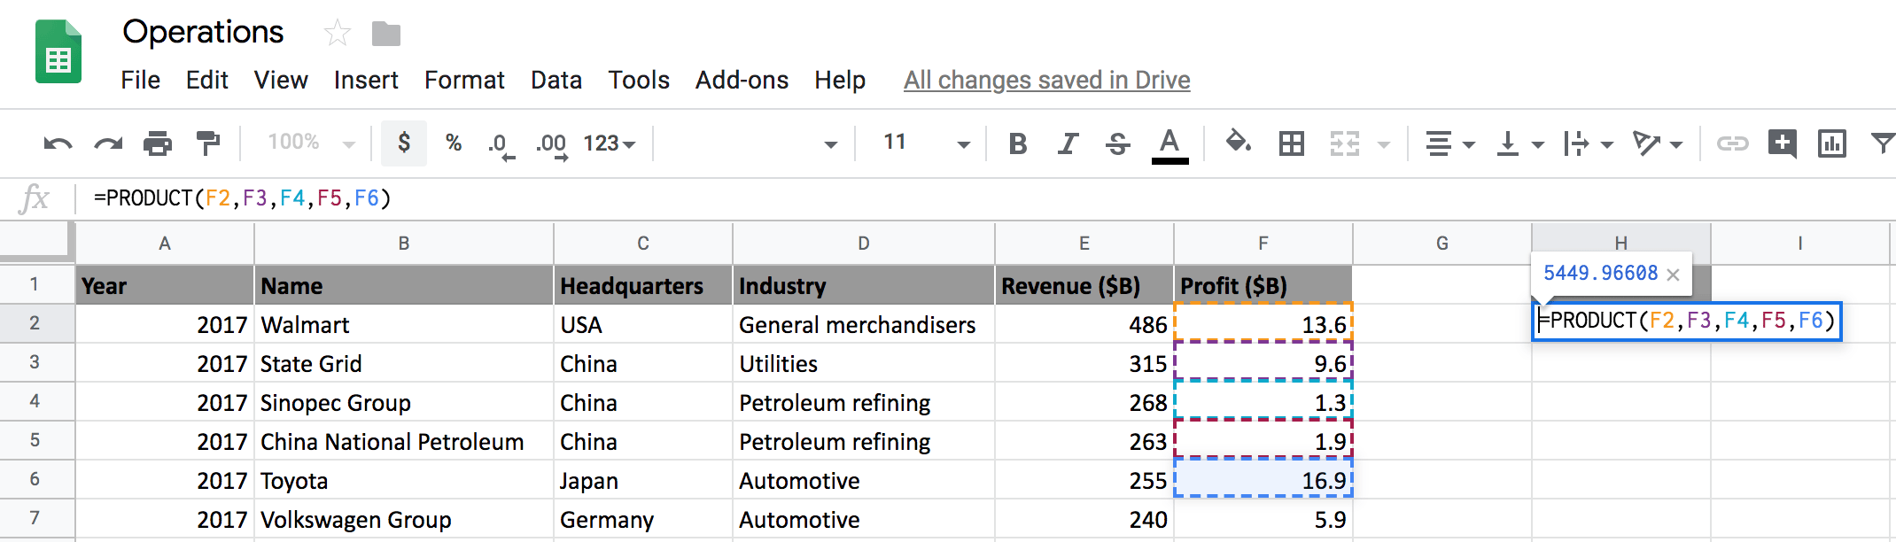Viewport: 1896px width, 542px height.
Task: Open the zoom 100% dropdown
Action: [x=311, y=143]
